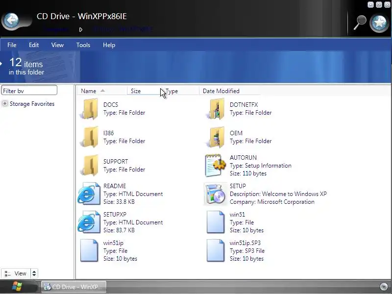The image size is (392, 294).
Task: Click the I386 file name
Action: tap(108, 133)
